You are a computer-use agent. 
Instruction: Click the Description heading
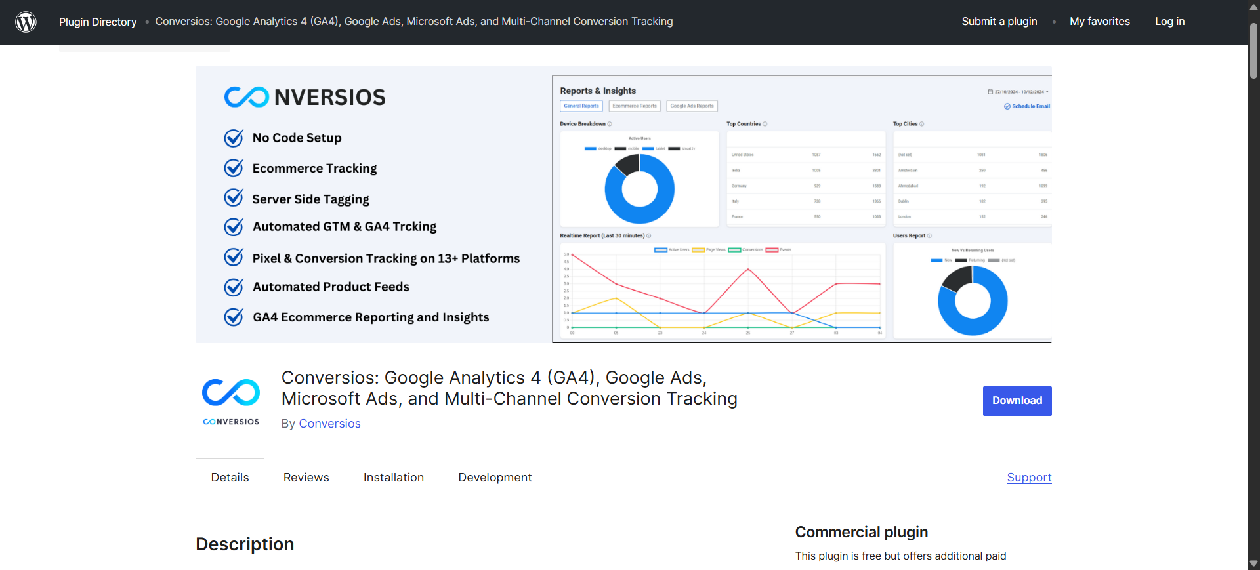click(x=245, y=544)
